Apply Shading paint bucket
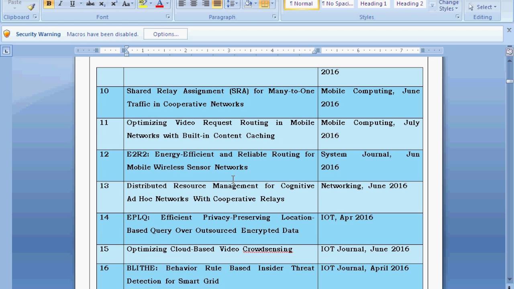Viewport: 514px width, 289px height. (248, 4)
